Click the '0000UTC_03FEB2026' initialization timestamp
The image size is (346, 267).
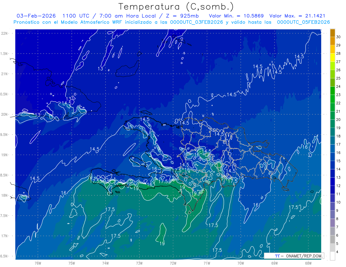click(x=196, y=22)
